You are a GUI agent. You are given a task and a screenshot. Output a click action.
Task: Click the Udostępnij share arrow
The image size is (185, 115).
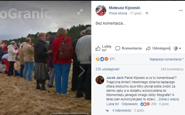pyautogui.click(x=148, y=48)
